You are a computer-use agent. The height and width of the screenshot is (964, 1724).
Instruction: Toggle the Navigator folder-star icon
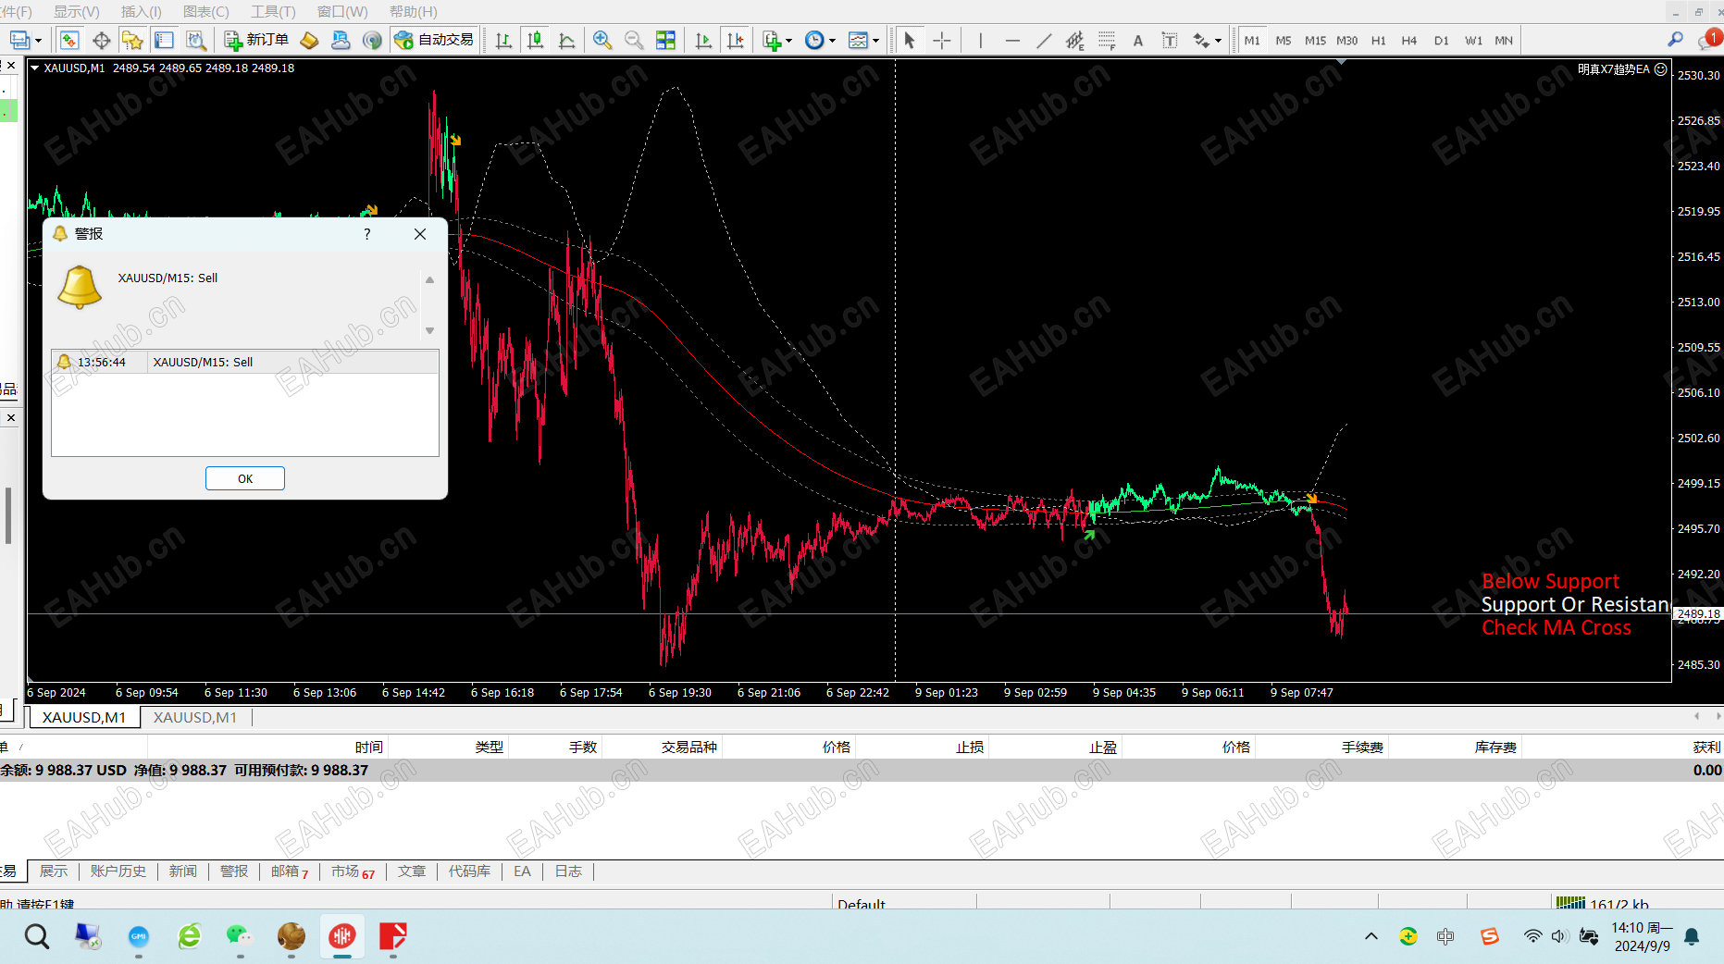pos(132,41)
